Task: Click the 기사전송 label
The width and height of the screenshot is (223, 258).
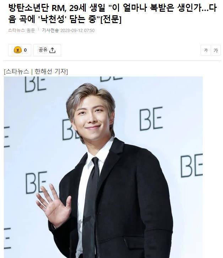Action: point(50,31)
